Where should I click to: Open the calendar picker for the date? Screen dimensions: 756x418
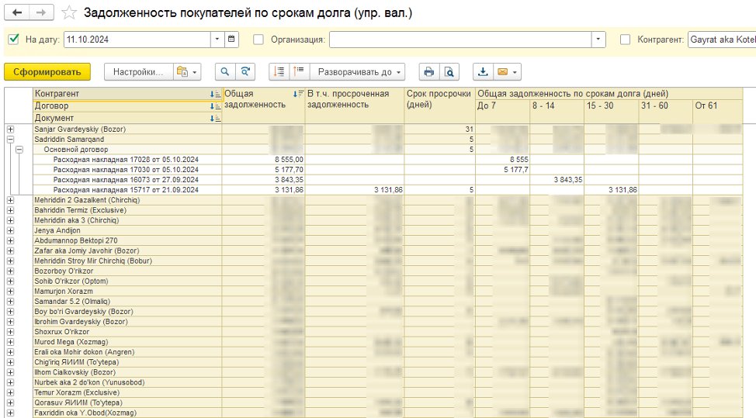click(231, 39)
